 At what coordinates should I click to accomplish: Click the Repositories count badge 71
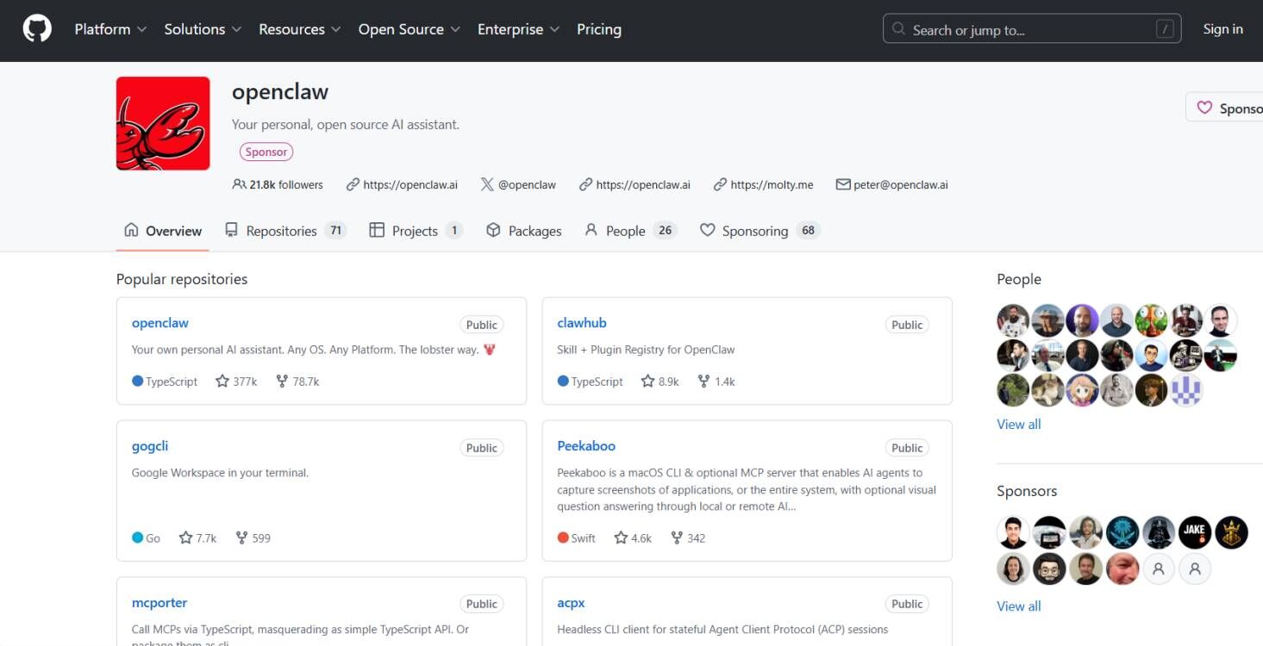point(336,231)
